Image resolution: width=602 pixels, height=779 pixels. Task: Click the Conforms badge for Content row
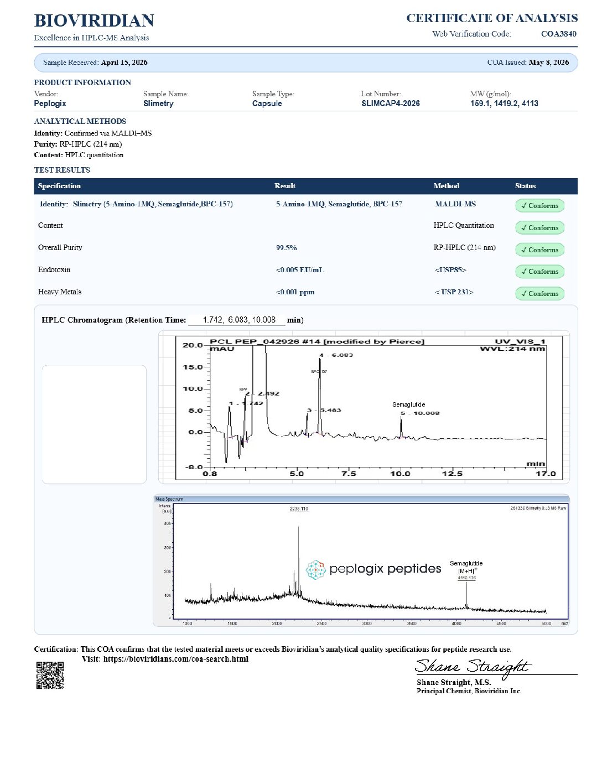pos(539,228)
